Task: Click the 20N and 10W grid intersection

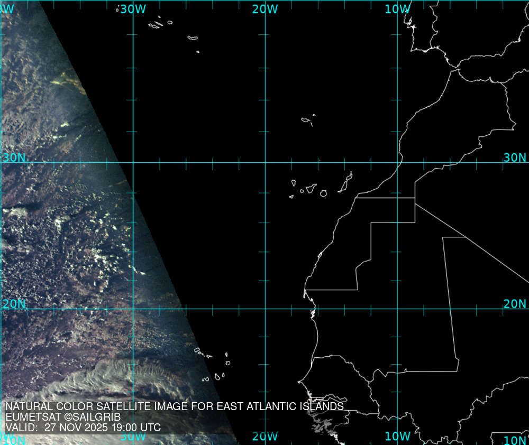Action: tap(398, 309)
